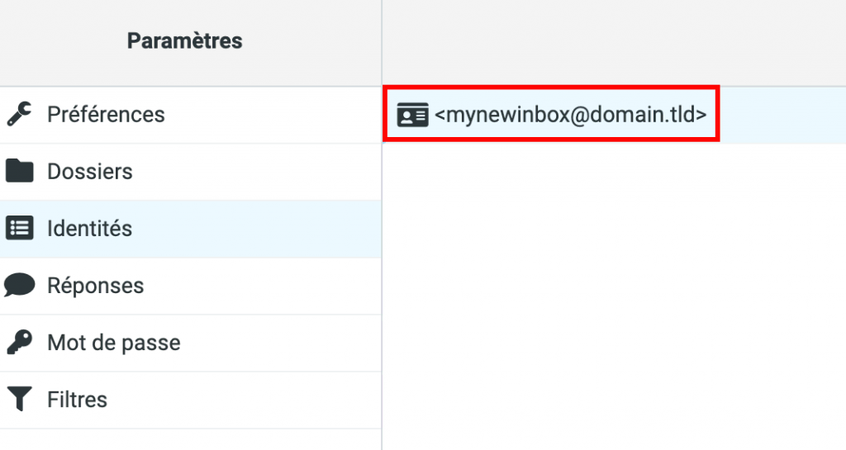Click the folder icon beside Dossiers
Screen dimensions: 846x450
(19, 171)
